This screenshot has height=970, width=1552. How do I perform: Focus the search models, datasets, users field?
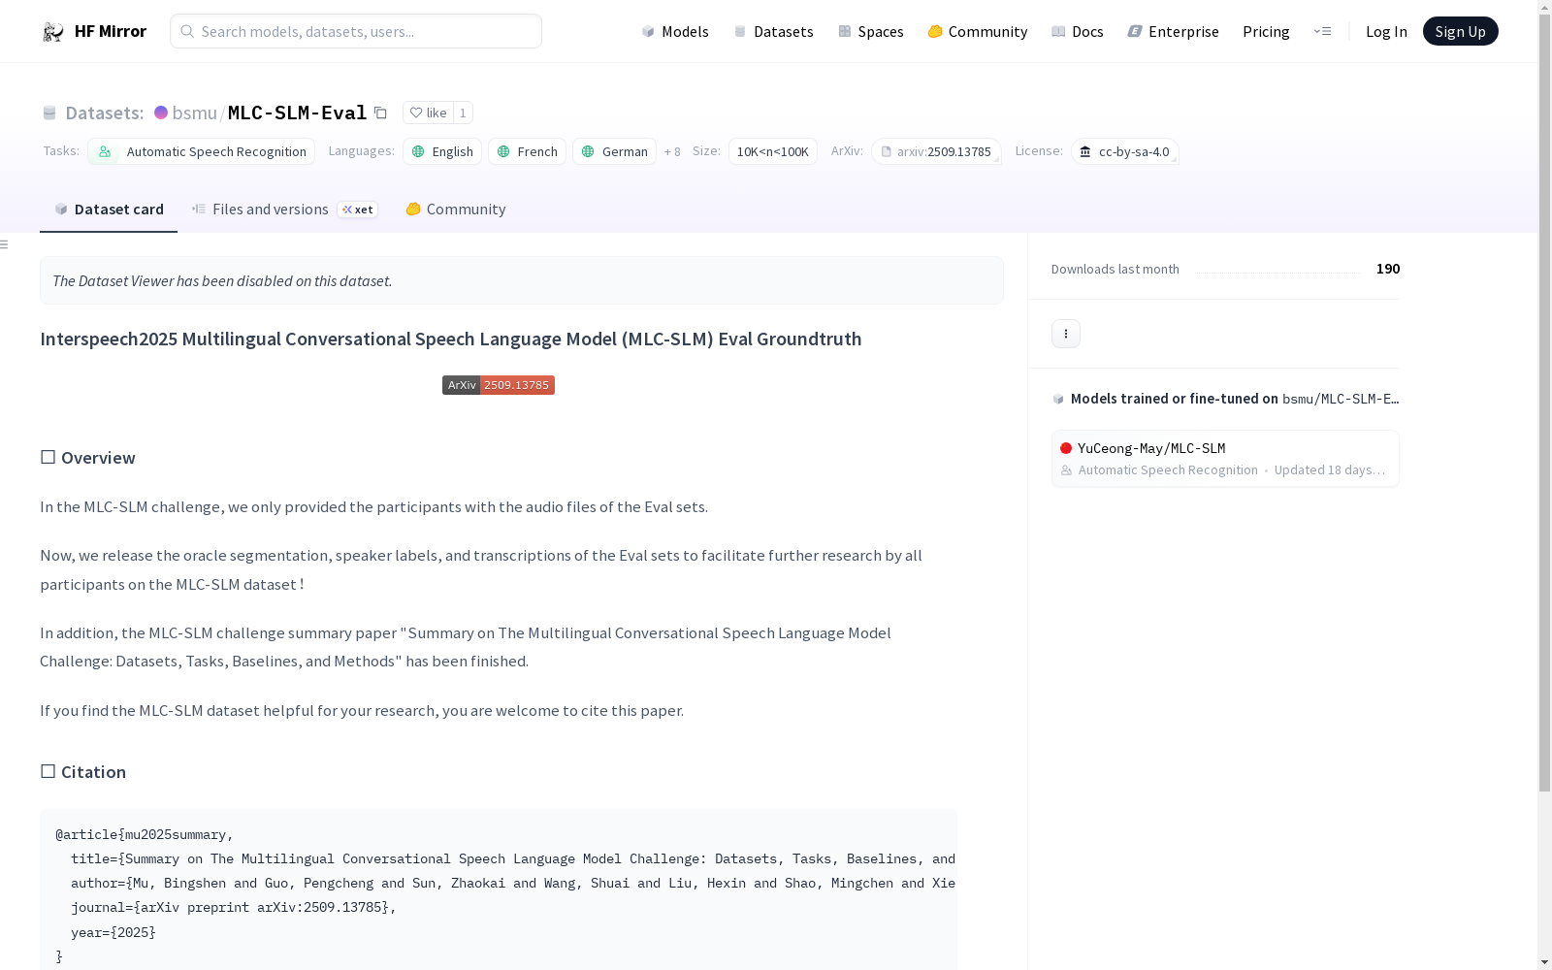pos(356,31)
